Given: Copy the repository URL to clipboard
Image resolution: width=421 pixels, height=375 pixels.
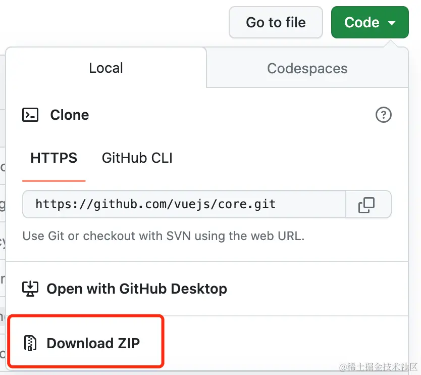Looking at the screenshot, I should 366,204.
